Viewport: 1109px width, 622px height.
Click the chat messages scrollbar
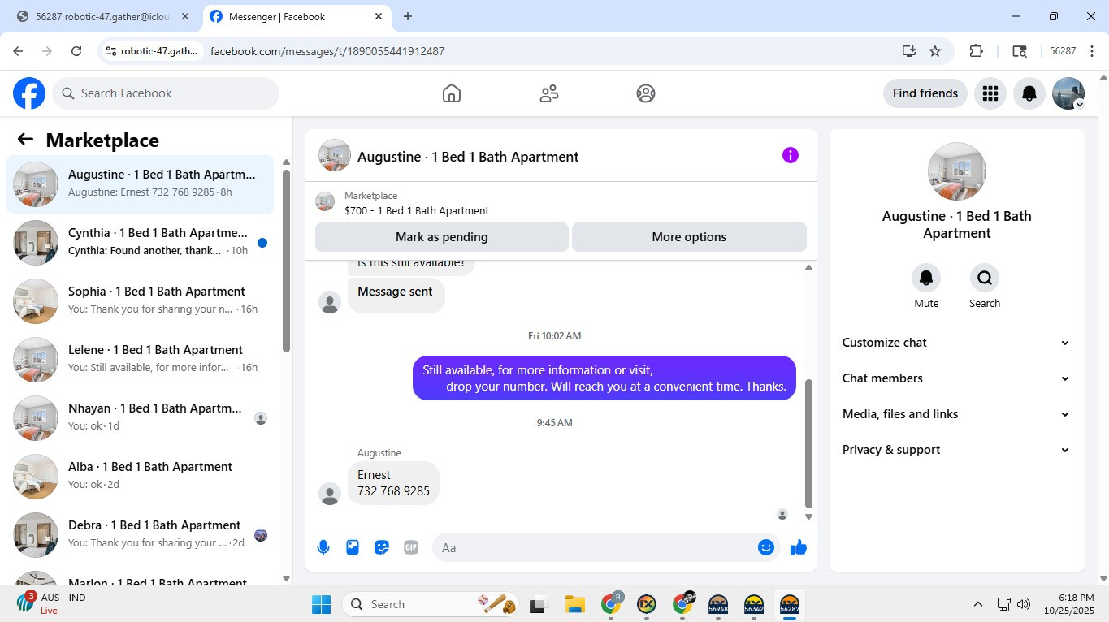point(808,443)
